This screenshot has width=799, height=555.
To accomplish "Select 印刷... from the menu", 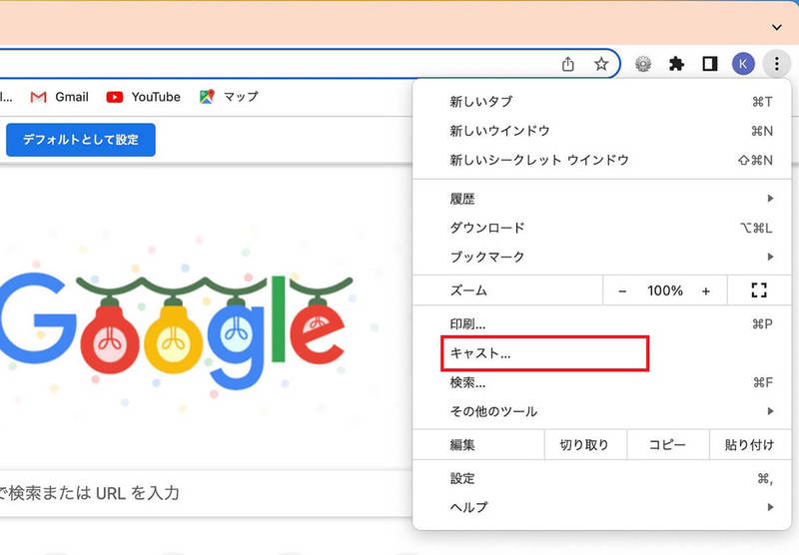I will coord(602,323).
